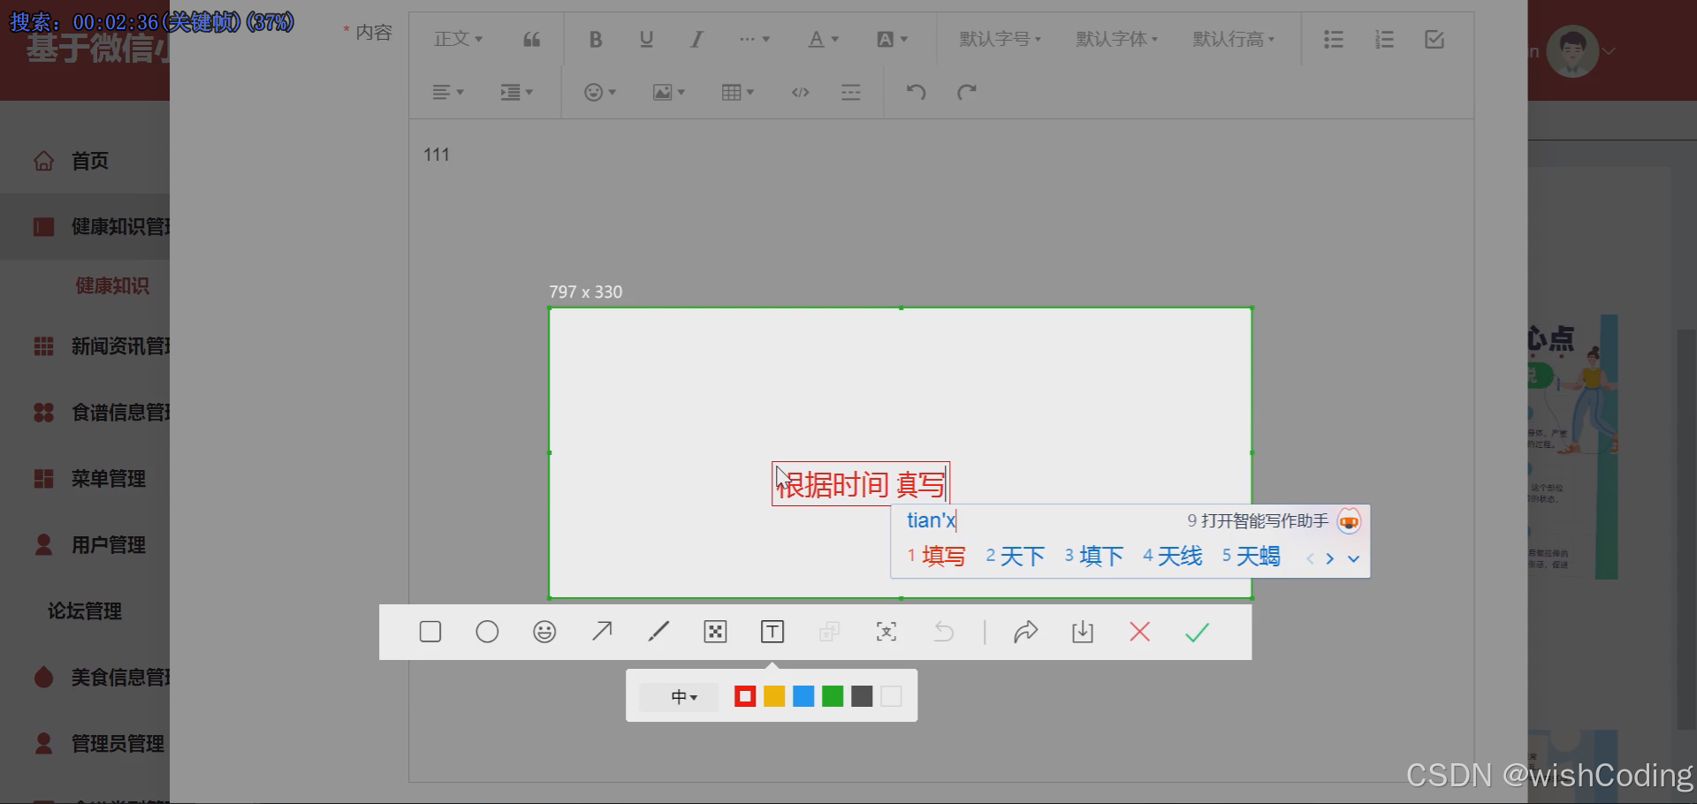Click the 111 text in editor
Image resolution: width=1697 pixels, height=804 pixels.
point(437,155)
